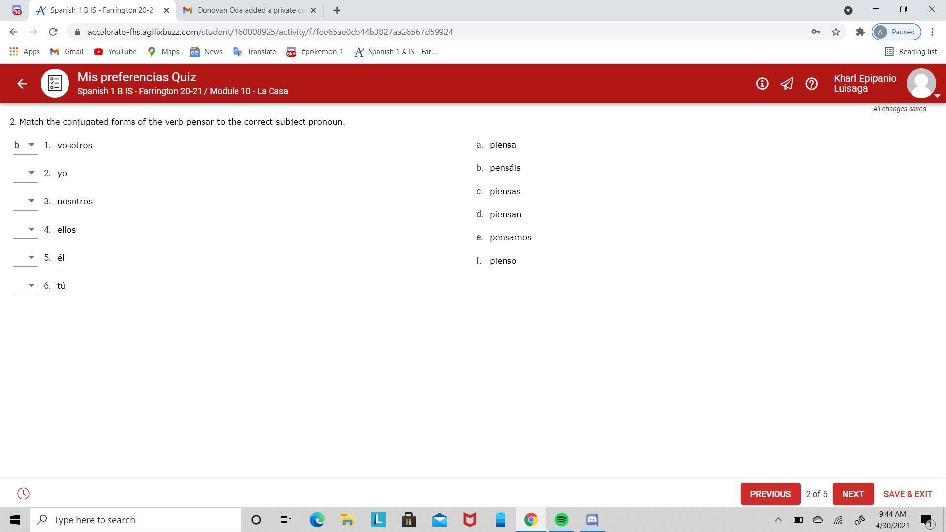This screenshot has width=946, height=532.
Task: Click the user profile avatar
Action: [921, 84]
